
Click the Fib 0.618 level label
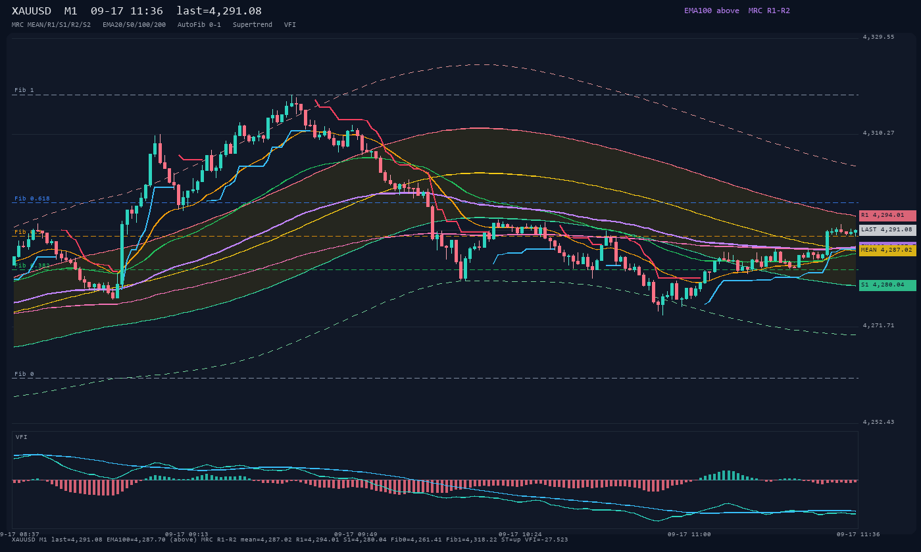[x=32, y=198]
